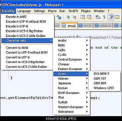Click the closing brace in the editor
This screenshot has width=122, height=121.
click(12, 78)
